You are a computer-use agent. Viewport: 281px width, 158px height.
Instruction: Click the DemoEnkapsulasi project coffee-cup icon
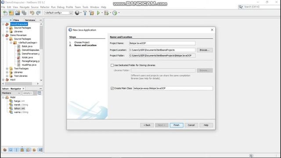pyautogui.click(x=7, y=24)
